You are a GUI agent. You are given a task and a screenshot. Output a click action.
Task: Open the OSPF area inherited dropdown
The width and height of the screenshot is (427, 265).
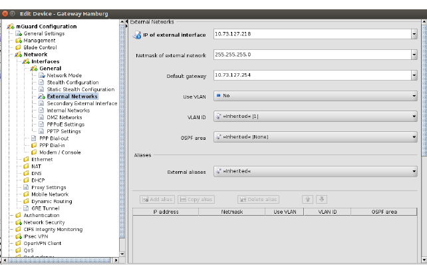click(315, 137)
